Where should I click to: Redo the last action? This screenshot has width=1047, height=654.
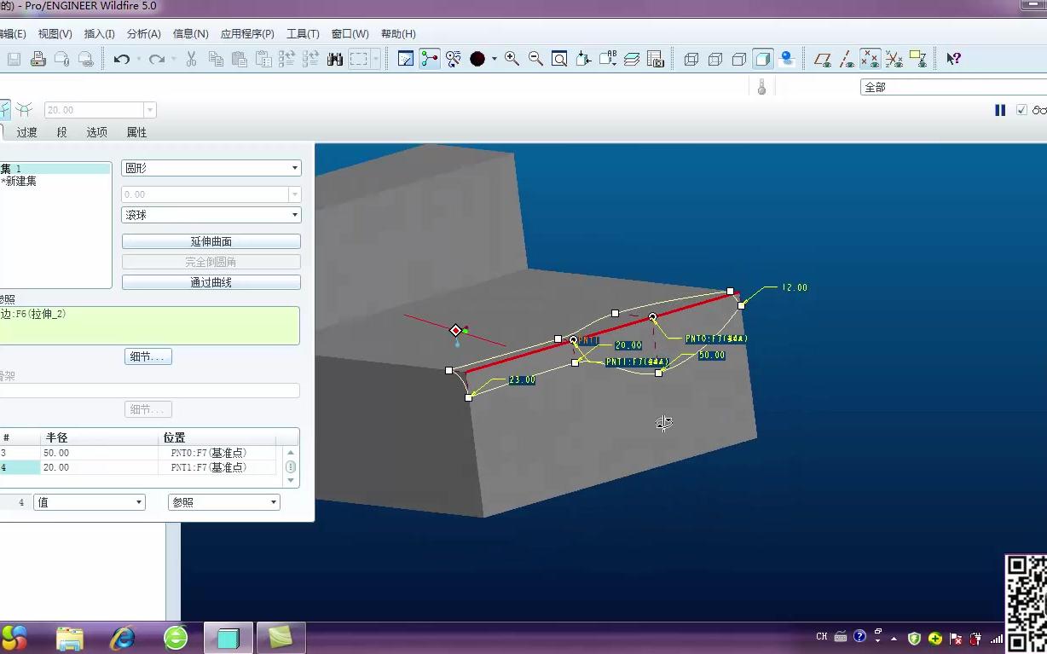(x=156, y=59)
